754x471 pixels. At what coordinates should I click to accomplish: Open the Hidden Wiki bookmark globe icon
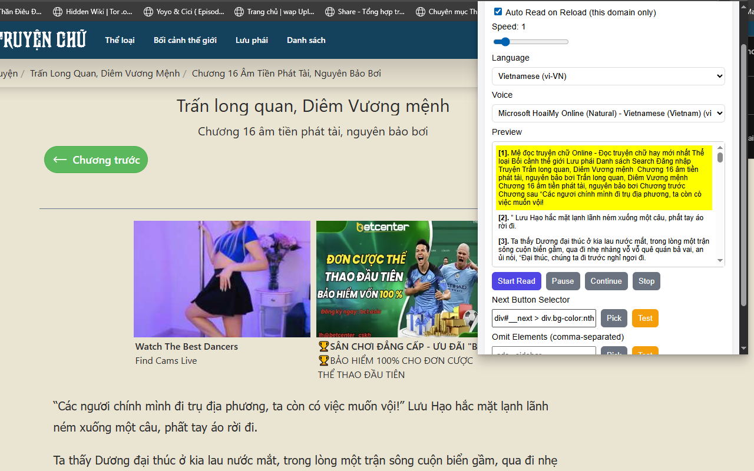pyautogui.click(x=57, y=11)
